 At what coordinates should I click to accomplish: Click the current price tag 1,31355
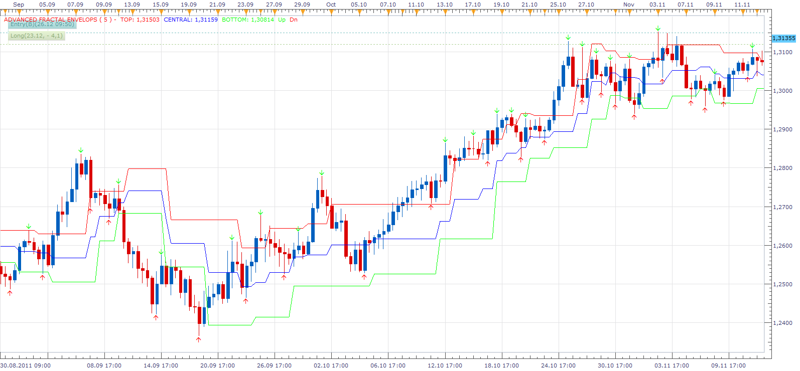click(783, 38)
